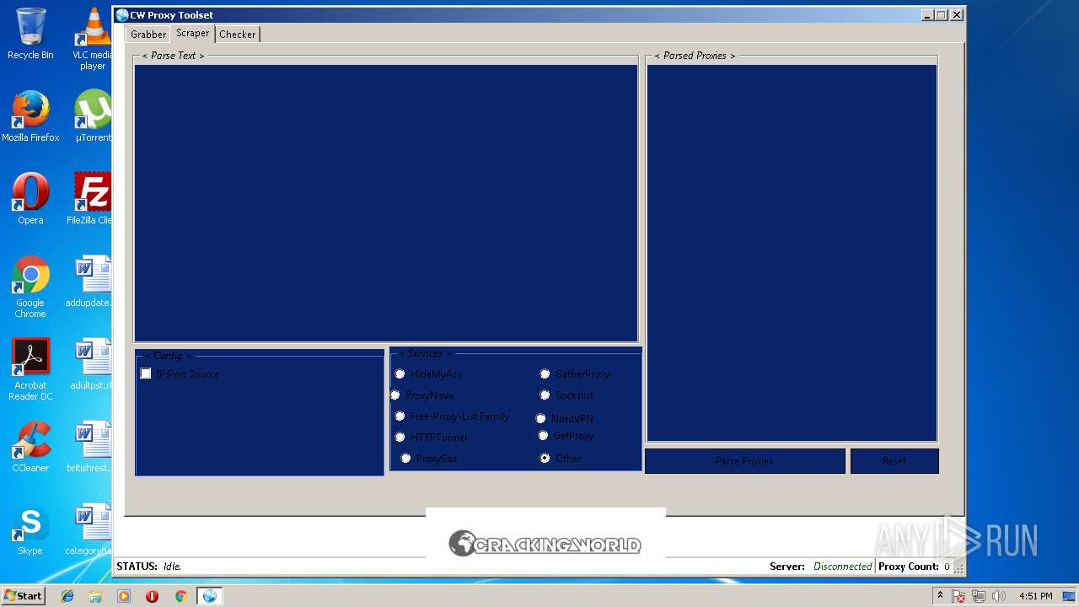Minimize the CW Proxy Toolset window
Viewport: 1079px width, 607px height.
click(x=928, y=15)
